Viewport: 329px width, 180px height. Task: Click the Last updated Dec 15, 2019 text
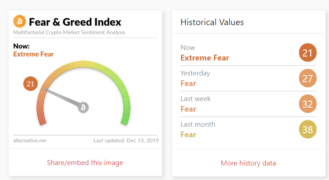click(x=126, y=141)
